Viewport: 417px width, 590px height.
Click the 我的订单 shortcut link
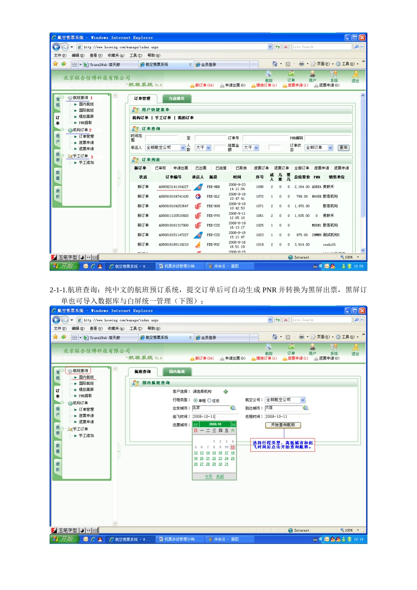tap(186, 118)
